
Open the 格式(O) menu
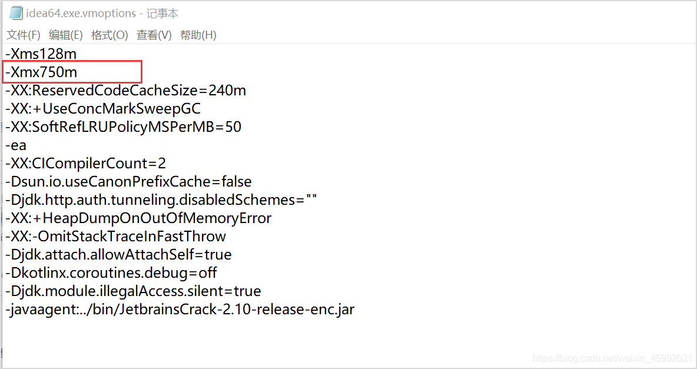109,35
